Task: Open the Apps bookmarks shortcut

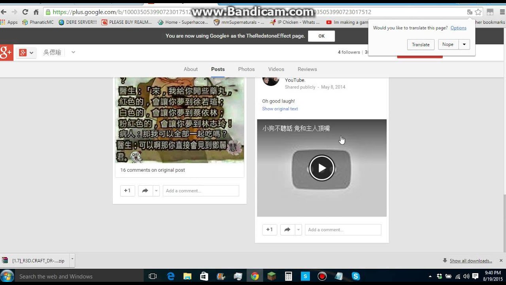Action: point(9,22)
